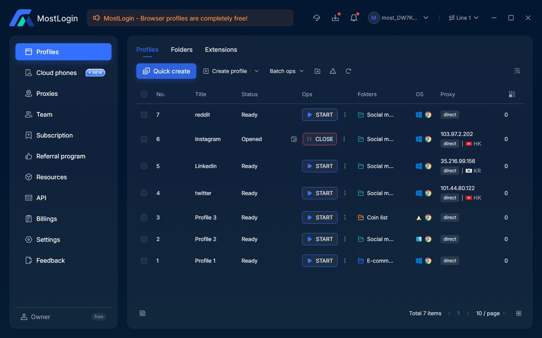Image resolution: width=542 pixels, height=338 pixels.
Task: Start the twitter profile
Action: click(320, 193)
